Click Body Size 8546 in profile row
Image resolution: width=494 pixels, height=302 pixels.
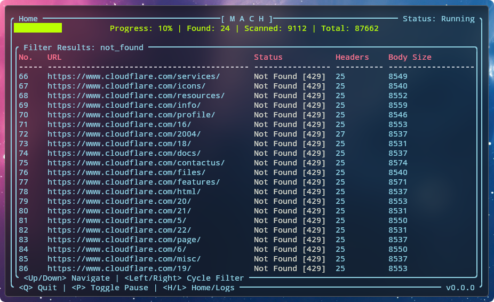click(x=398, y=115)
